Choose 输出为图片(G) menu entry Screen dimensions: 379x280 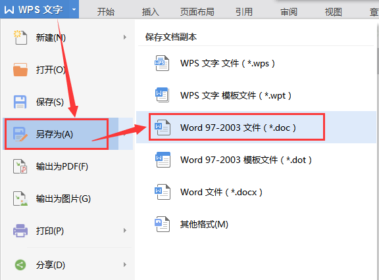click(x=68, y=198)
